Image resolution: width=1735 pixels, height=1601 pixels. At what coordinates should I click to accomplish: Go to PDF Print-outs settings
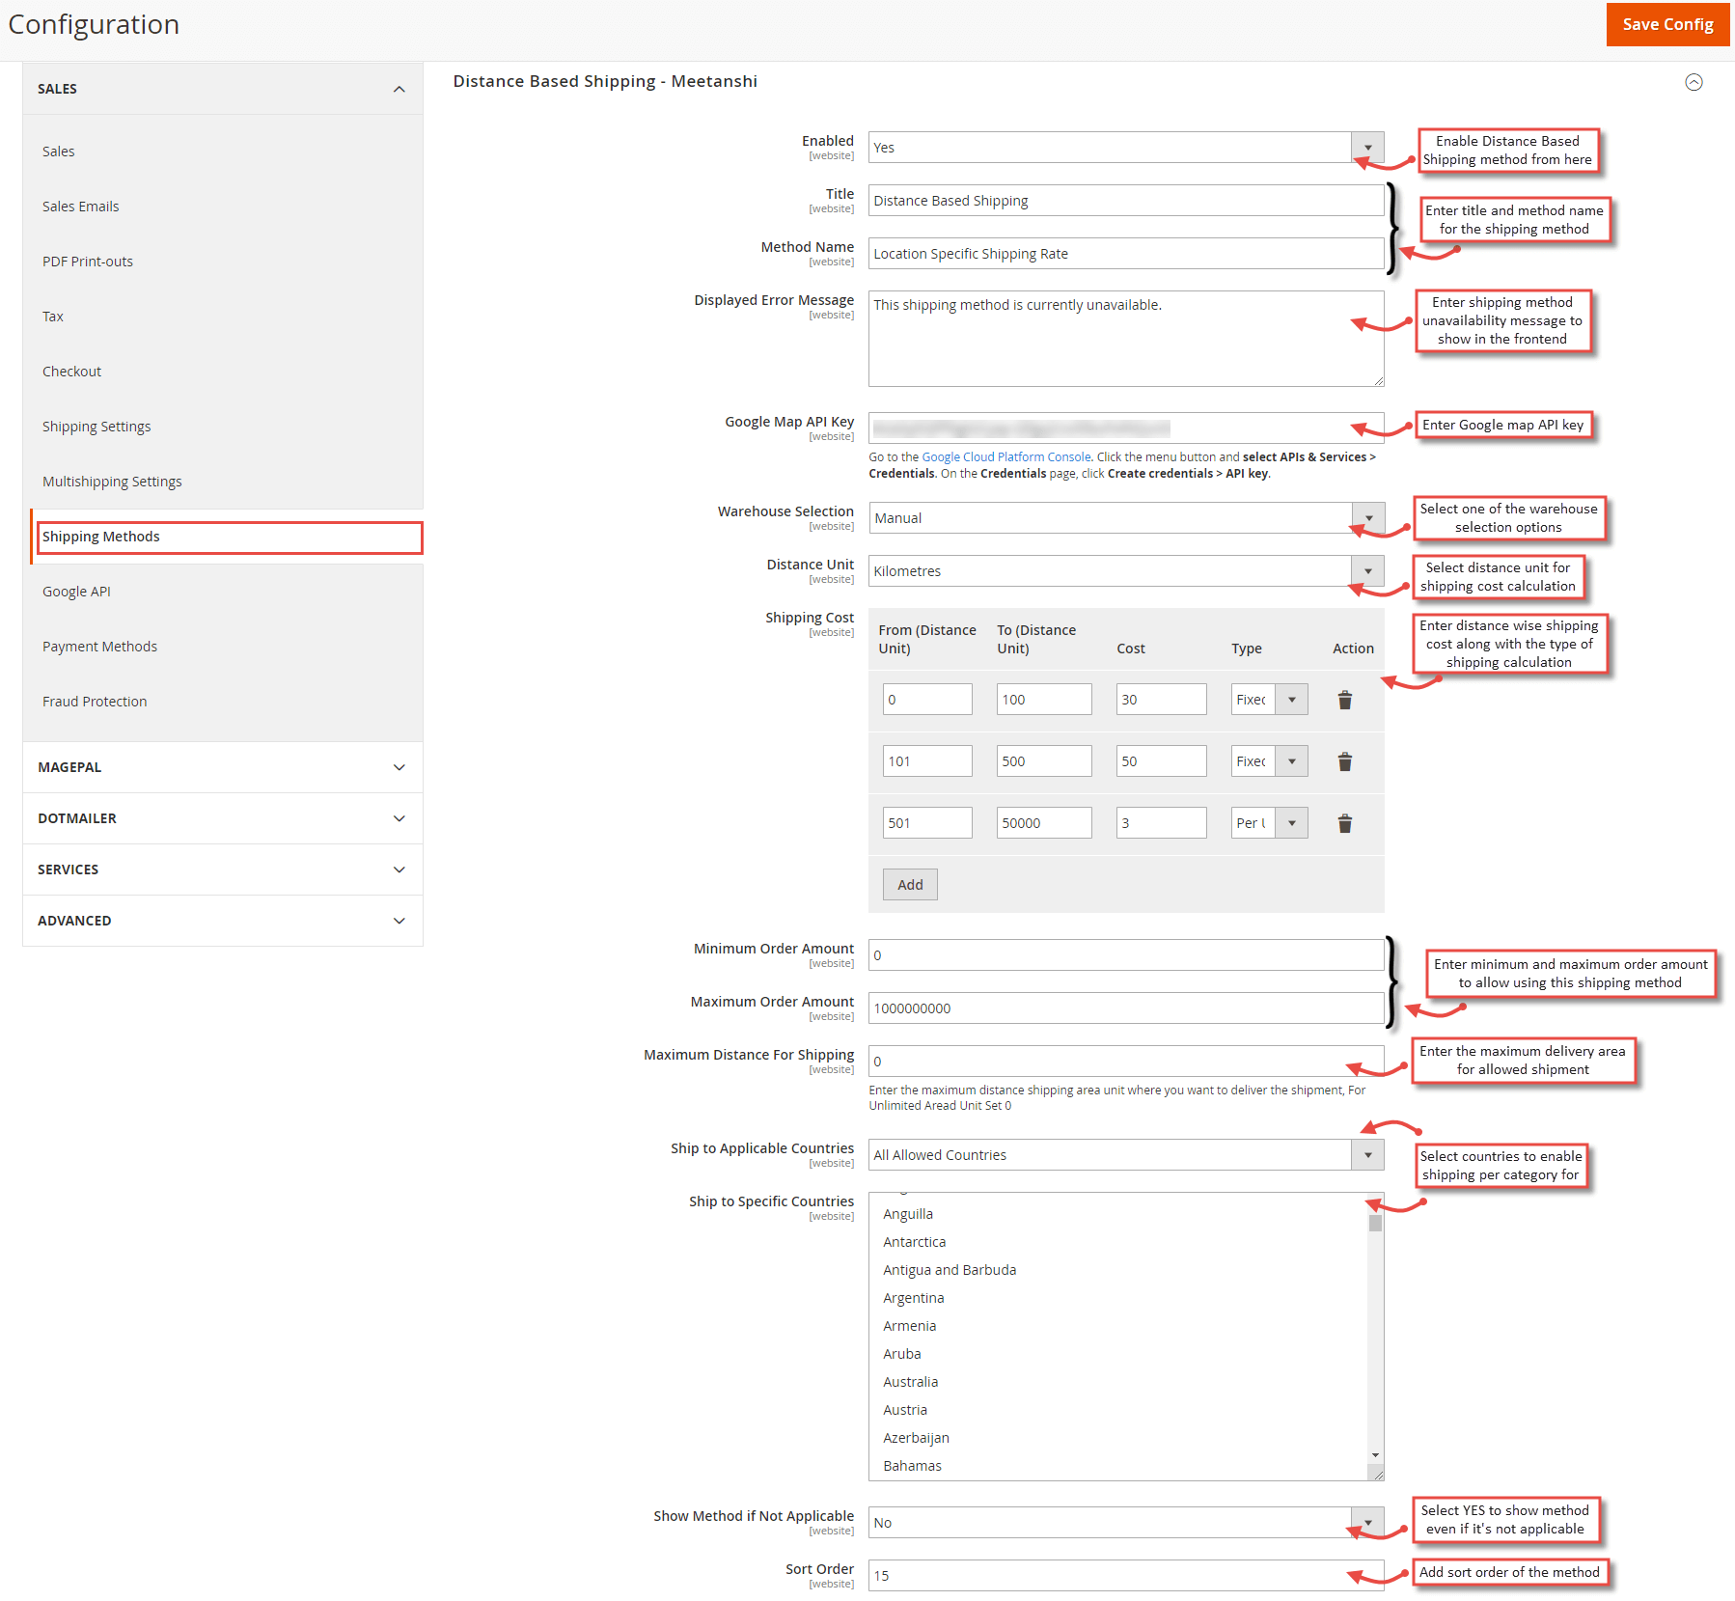pyautogui.click(x=88, y=262)
